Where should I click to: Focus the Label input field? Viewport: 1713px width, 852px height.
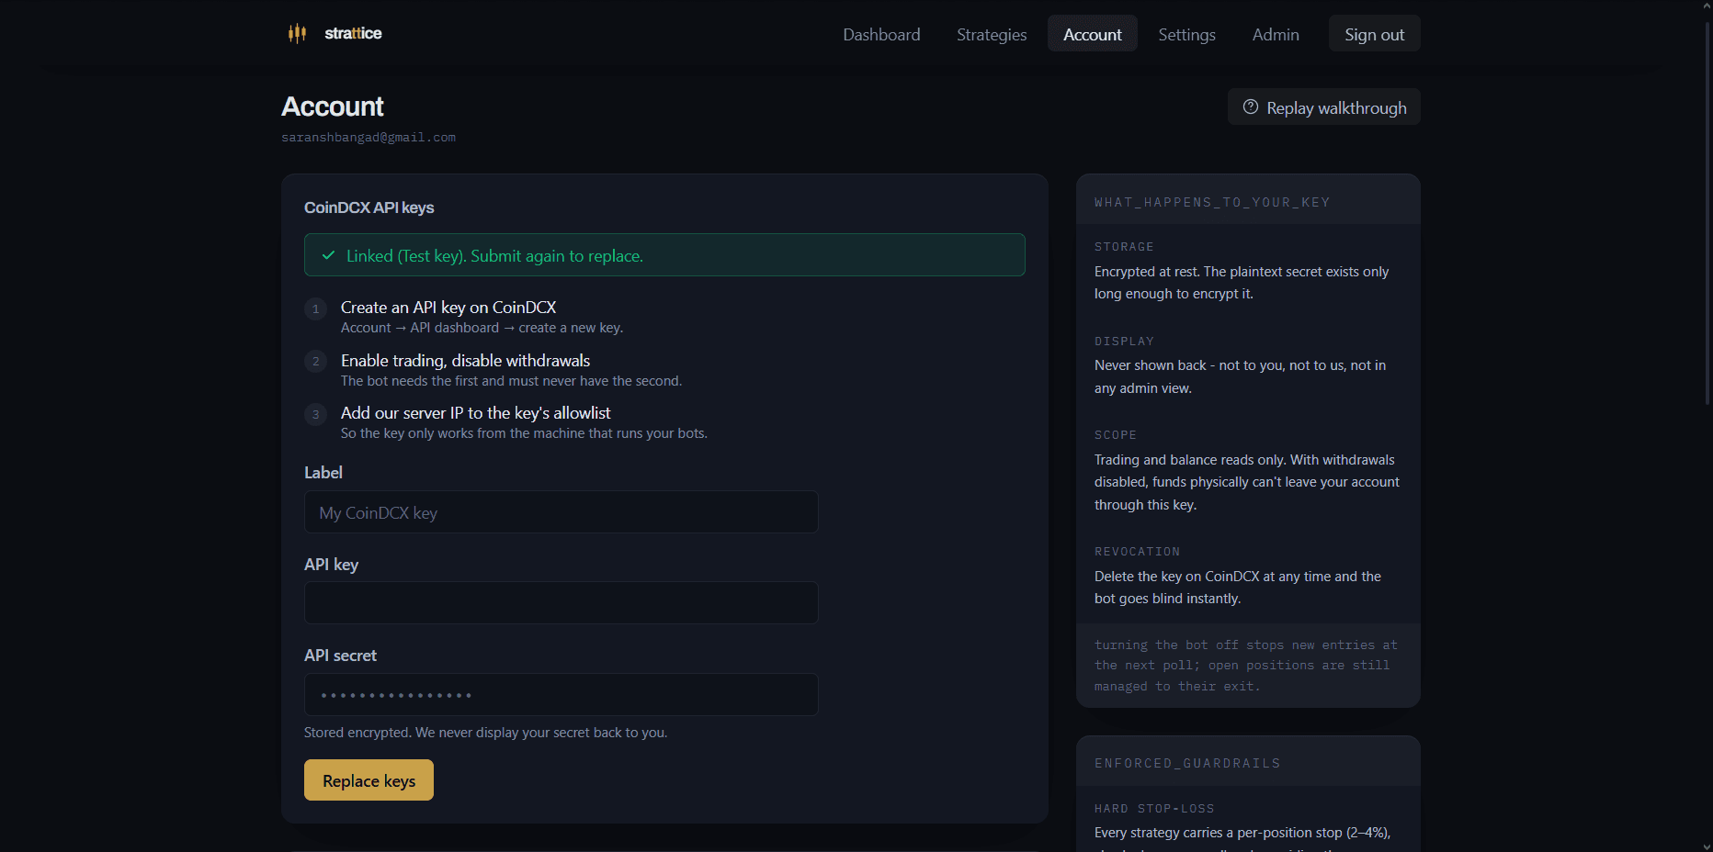coord(562,512)
